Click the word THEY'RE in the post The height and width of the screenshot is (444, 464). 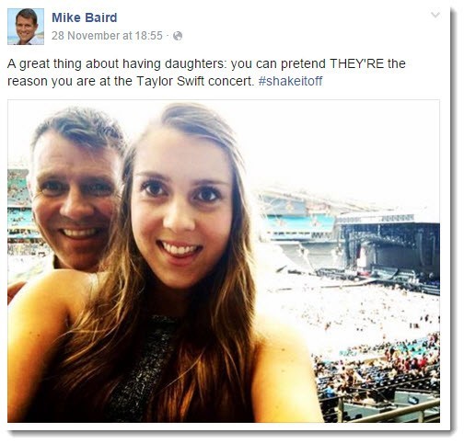click(x=357, y=63)
